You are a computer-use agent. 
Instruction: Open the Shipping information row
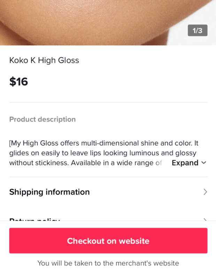coord(108,192)
